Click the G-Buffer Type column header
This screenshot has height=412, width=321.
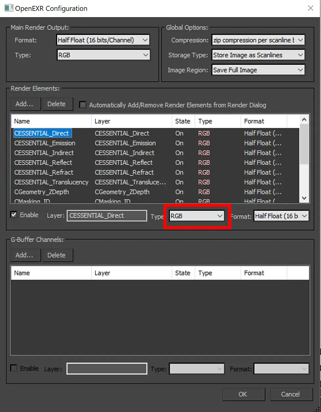218,273
